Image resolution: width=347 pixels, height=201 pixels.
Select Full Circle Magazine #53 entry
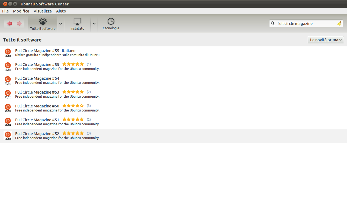173,94
